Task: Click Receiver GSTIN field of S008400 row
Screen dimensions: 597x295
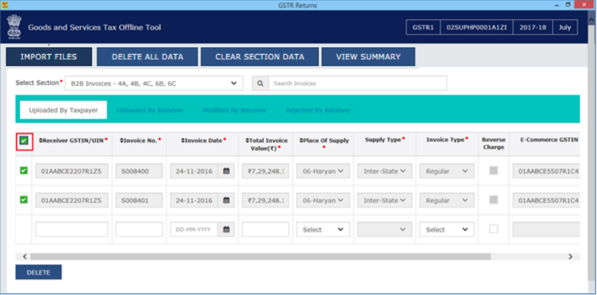Action: point(72,171)
